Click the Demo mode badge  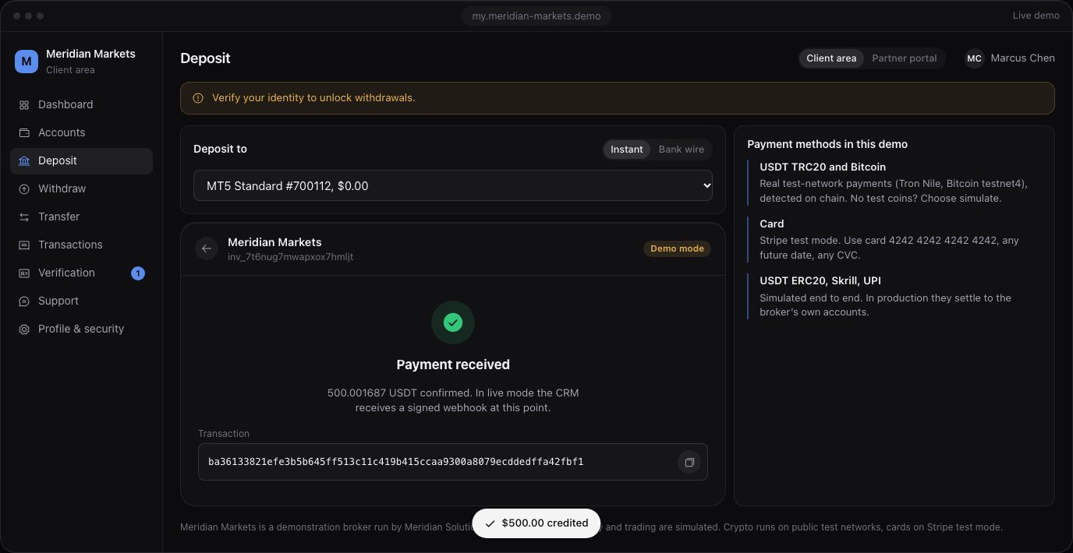[x=677, y=248]
